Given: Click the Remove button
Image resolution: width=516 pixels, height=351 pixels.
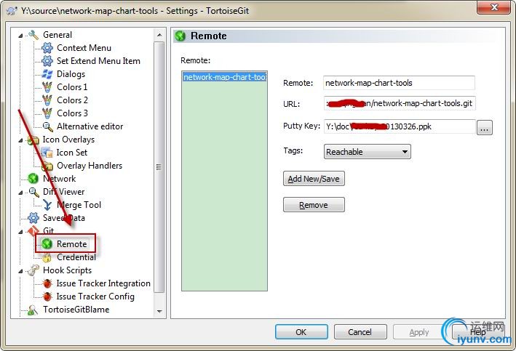Looking at the screenshot, I should click(x=314, y=205).
